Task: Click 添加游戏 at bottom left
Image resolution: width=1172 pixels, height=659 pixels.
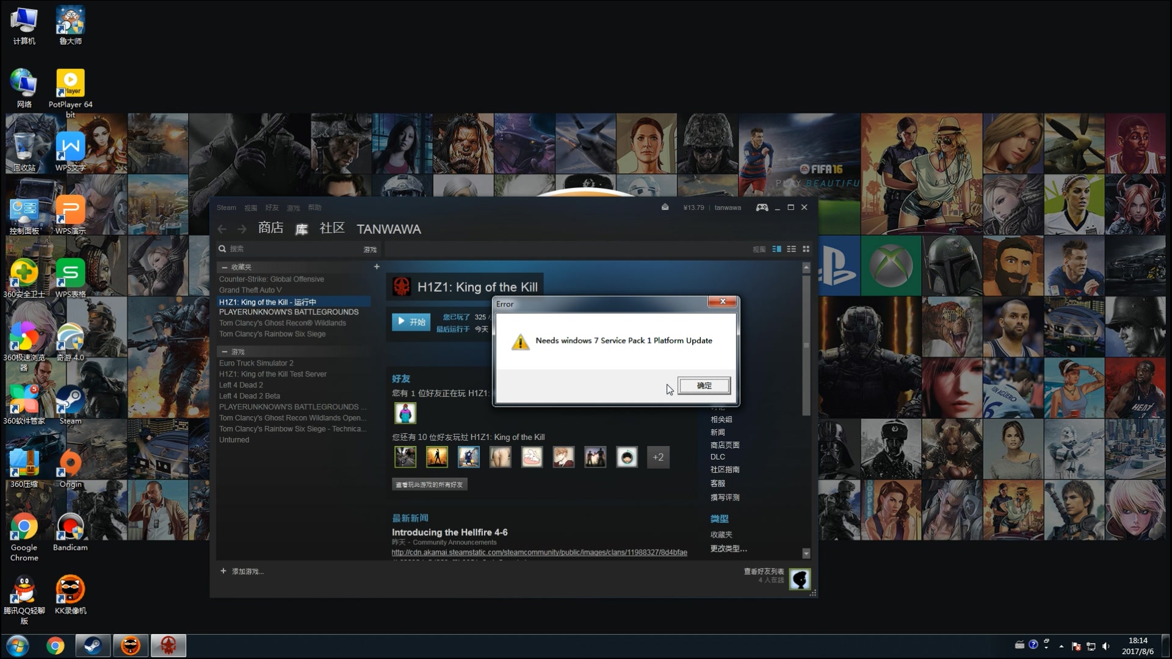Action: [242, 572]
